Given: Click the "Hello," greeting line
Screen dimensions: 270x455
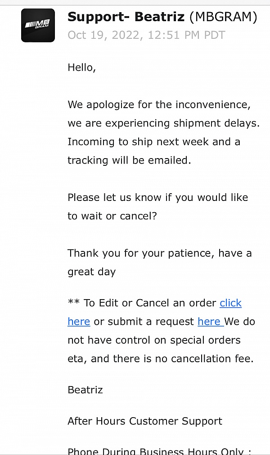Looking at the screenshot, I should click(x=82, y=68).
